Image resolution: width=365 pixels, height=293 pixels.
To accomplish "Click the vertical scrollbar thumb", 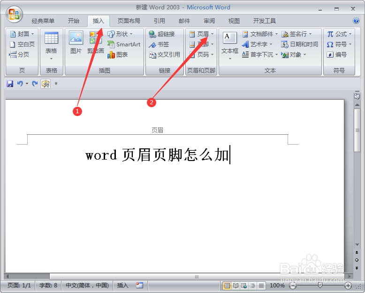I will tap(357, 130).
